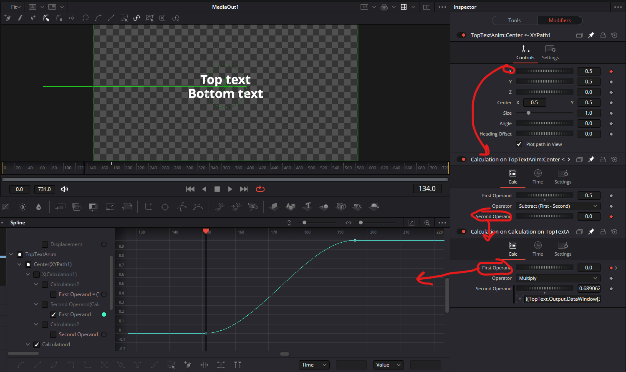Add an Image Plane 3D node
The height and width of the screenshot is (372, 626).
click(274, 206)
